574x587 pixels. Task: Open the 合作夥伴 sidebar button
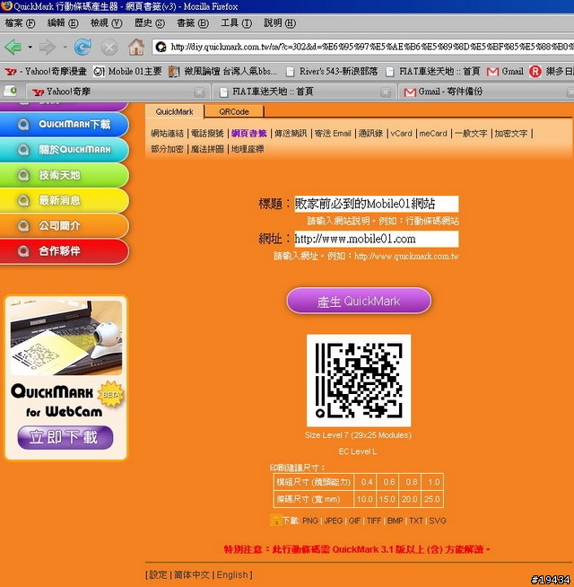(x=65, y=251)
